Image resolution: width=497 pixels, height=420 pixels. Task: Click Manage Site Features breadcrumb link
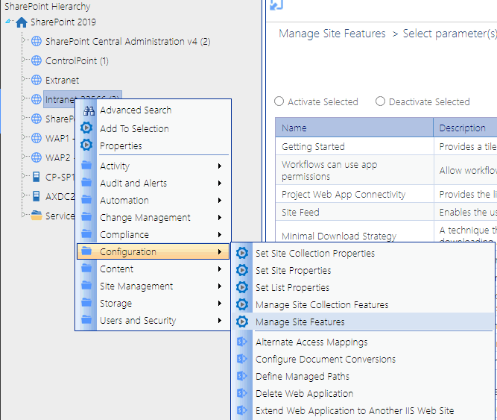coord(332,34)
